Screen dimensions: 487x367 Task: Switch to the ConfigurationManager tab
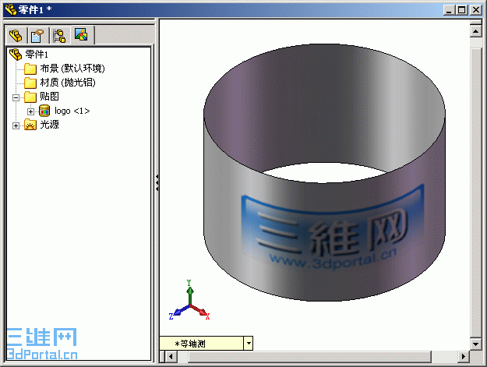coord(59,36)
